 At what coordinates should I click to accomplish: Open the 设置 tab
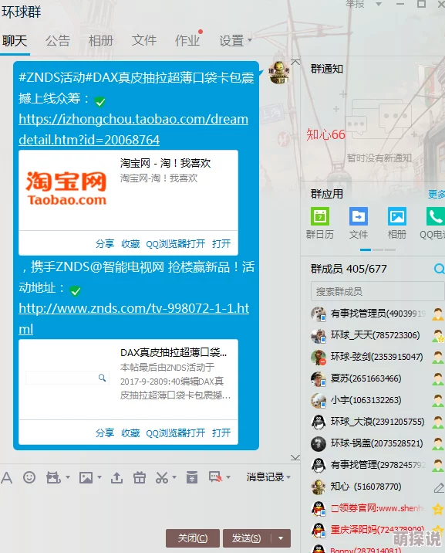pos(231,41)
